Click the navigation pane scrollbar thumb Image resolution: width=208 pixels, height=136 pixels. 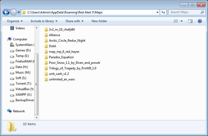pos(37,84)
